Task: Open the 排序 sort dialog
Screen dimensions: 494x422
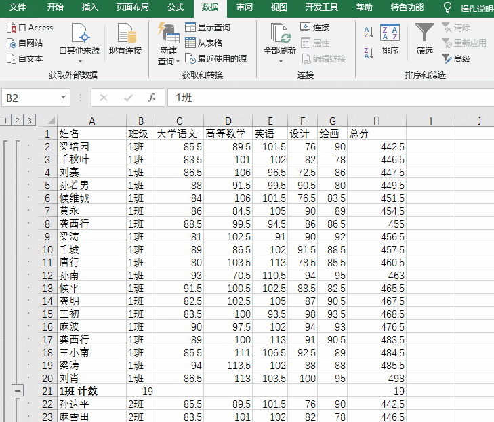Action: pos(390,39)
